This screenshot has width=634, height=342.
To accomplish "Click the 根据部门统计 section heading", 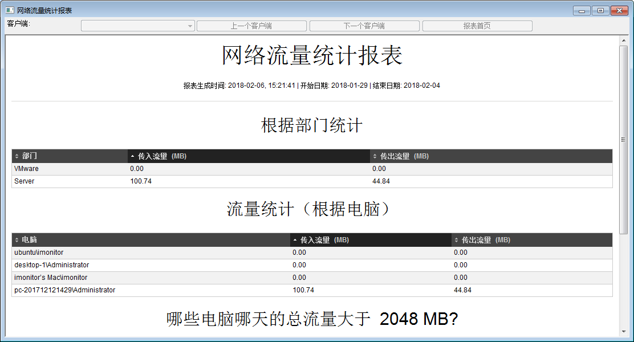I will [x=312, y=125].
